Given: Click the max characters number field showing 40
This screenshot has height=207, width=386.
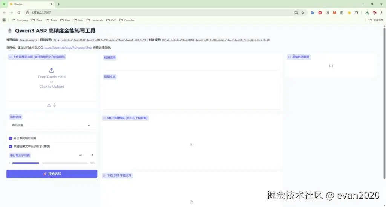Looking at the screenshot, I should (81, 155).
